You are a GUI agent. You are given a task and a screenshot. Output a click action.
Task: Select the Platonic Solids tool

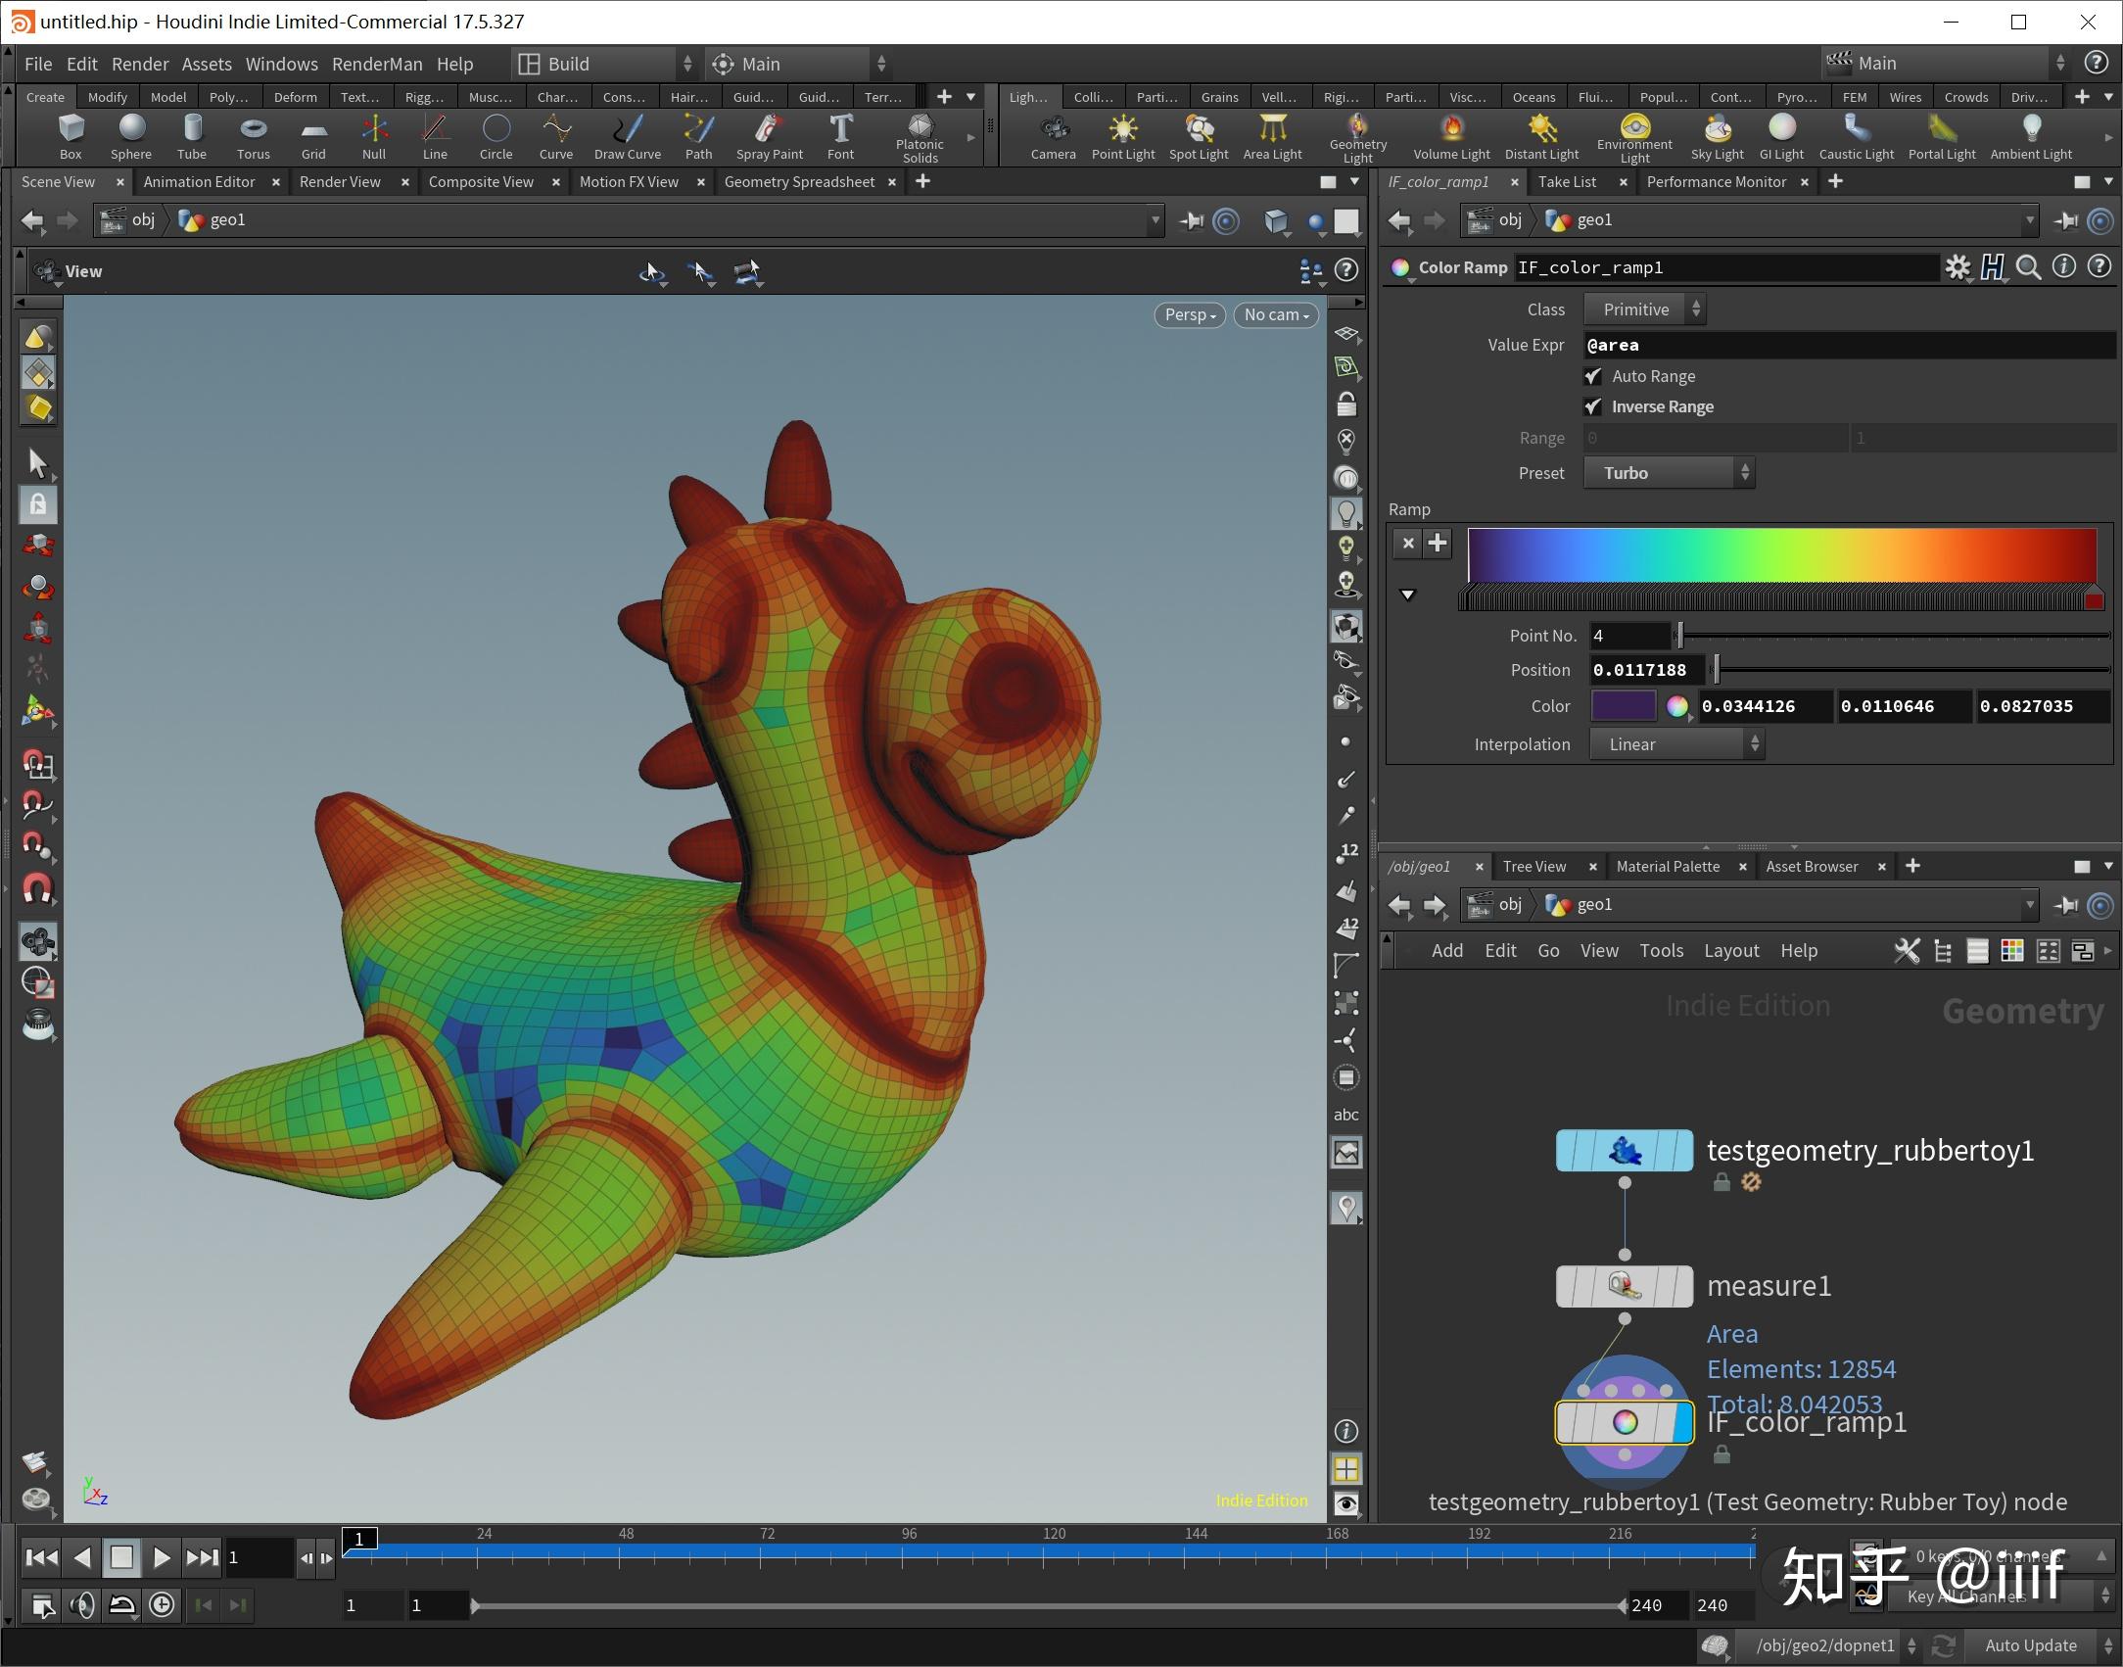point(919,135)
